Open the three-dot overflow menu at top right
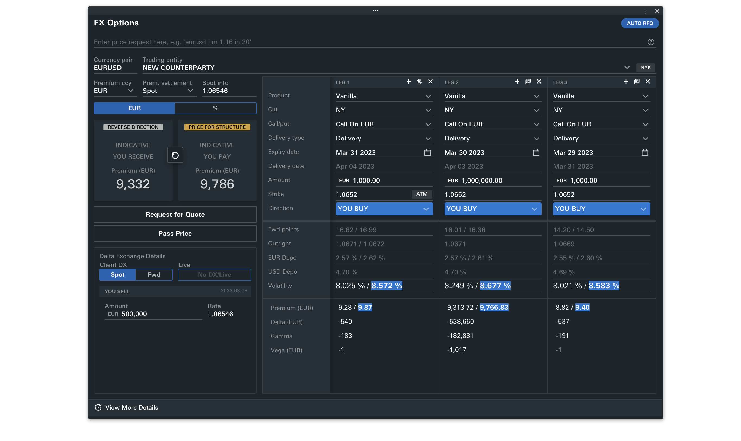This screenshot has width=741, height=441. coord(645,11)
